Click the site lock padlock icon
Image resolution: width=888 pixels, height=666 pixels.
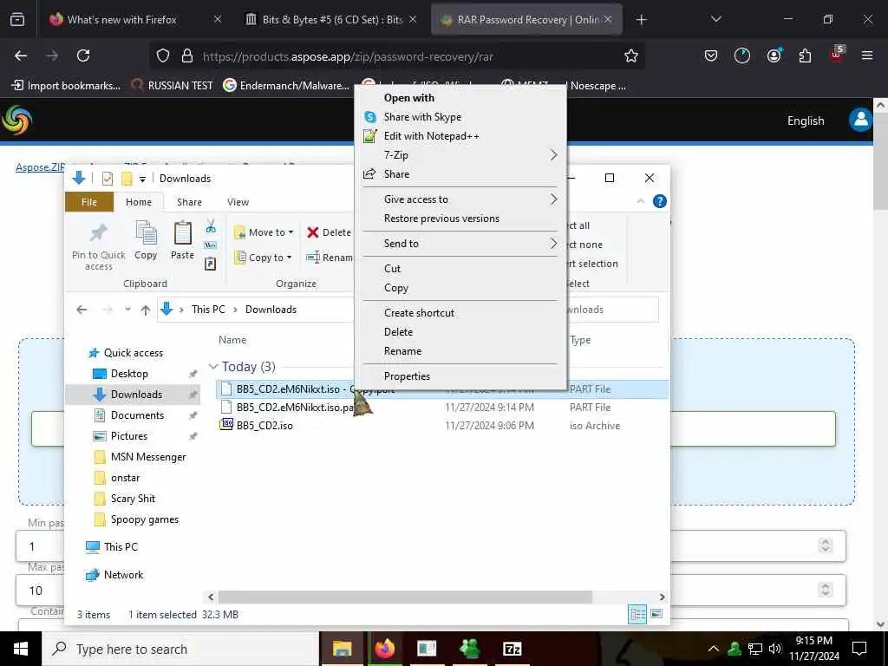point(187,55)
